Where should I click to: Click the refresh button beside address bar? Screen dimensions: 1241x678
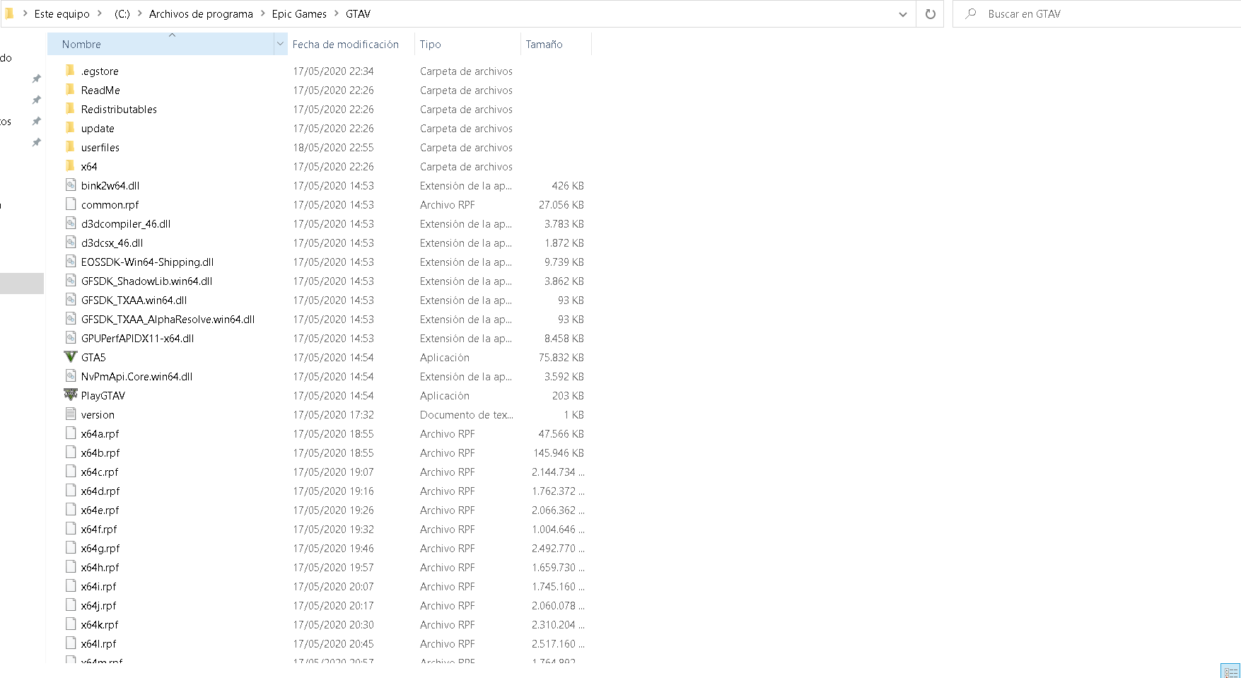pyautogui.click(x=930, y=14)
